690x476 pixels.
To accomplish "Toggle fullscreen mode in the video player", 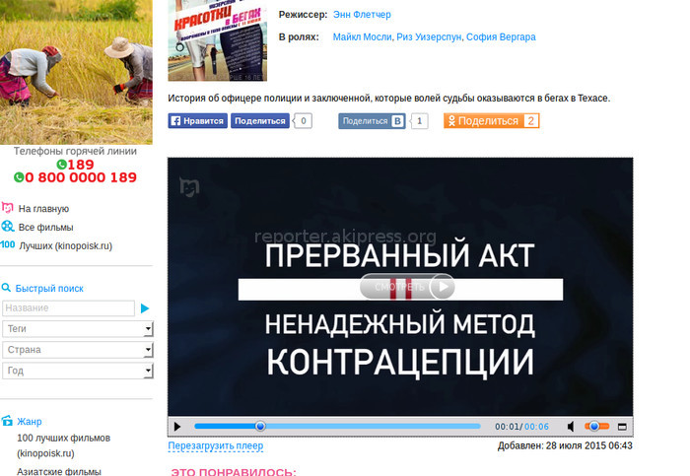I will tap(622, 427).
